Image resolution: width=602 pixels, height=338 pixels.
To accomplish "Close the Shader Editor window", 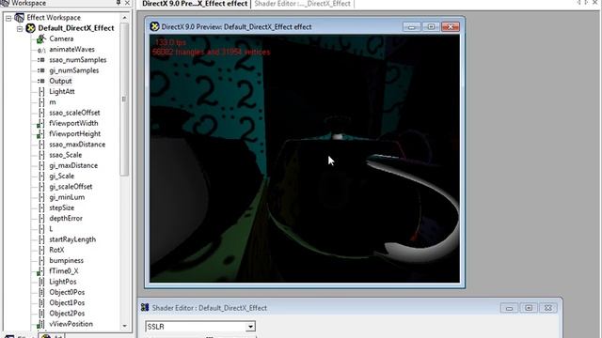I will [x=548, y=308].
